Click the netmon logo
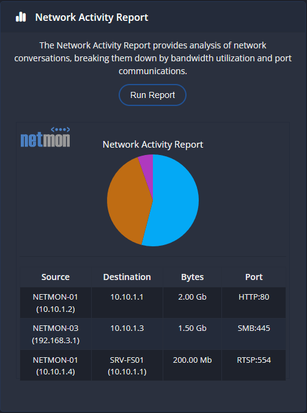This screenshot has height=413, width=307. [x=45, y=137]
